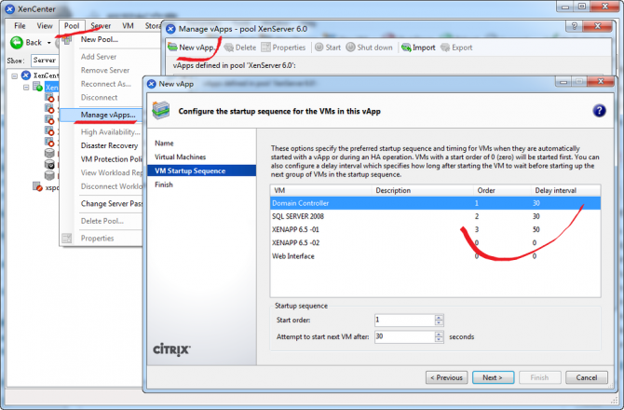Click the Previous button
Screen dimensions: 624x410
pos(446,377)
